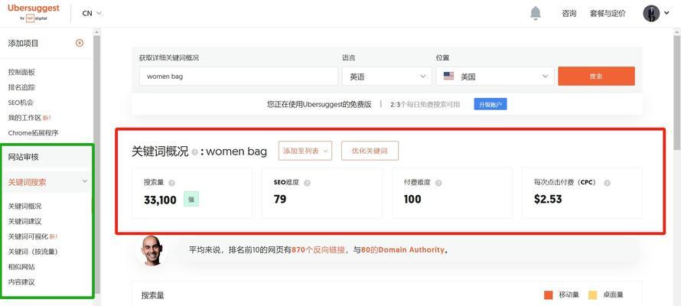Go to 控制面板 in sidebar
Screen dimensions: 681x306
tap(21, 72)
